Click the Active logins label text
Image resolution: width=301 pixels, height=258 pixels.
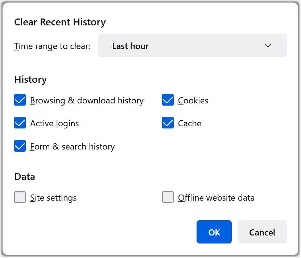click(x=54, y=123)
